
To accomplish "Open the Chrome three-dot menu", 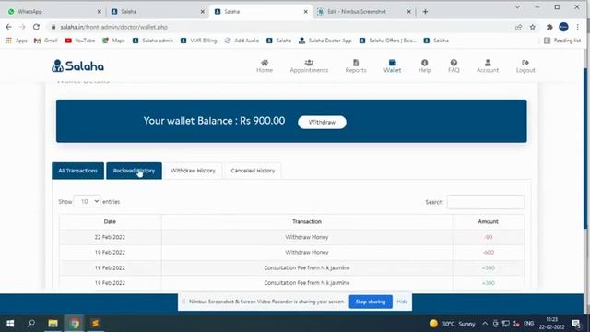I will tap(578, 27).
